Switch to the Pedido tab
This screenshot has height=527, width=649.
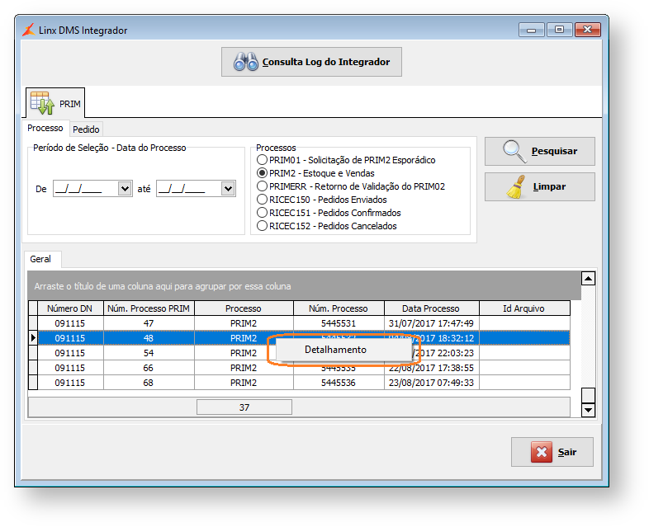(86, 129)
